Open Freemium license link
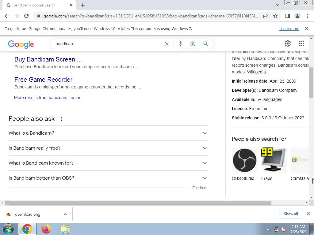314x235 pixels. click(x=258, y=109)
